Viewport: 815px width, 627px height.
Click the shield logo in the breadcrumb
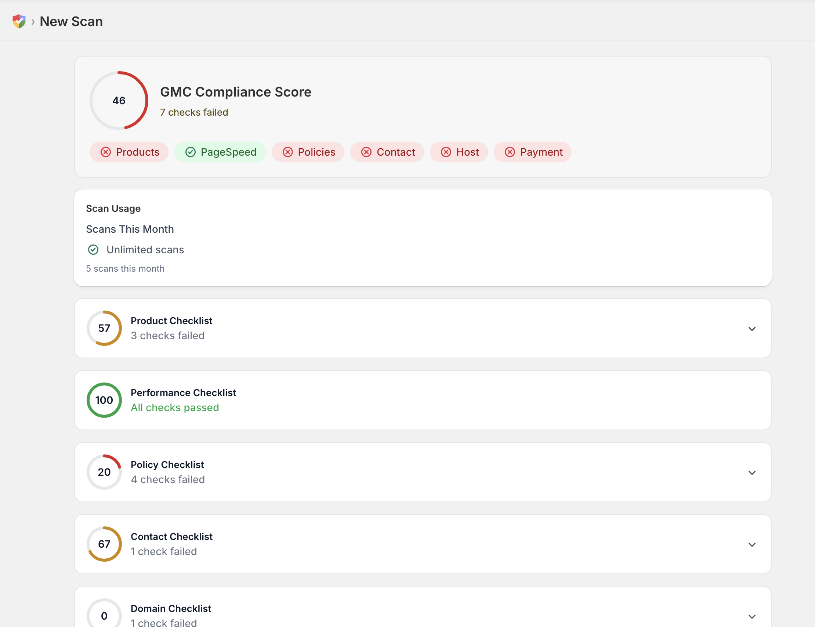point(19,21)
